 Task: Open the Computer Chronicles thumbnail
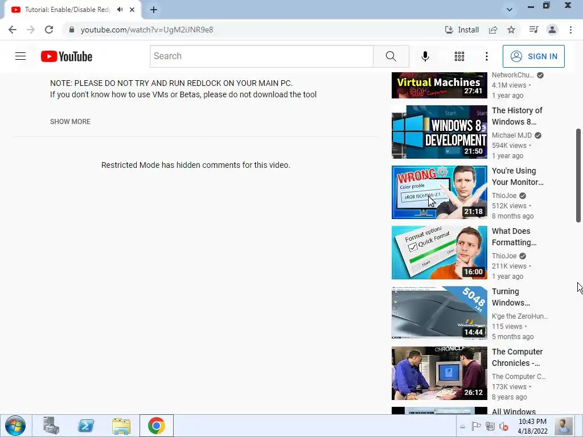pyautogui.click(x=439, y=373)
